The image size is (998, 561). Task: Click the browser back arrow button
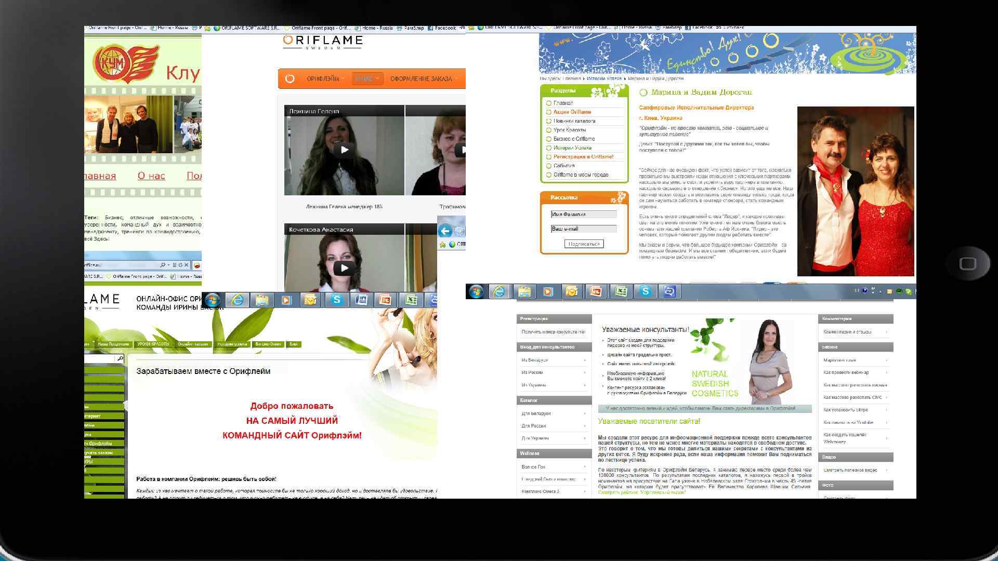click(x=445, y=231)
